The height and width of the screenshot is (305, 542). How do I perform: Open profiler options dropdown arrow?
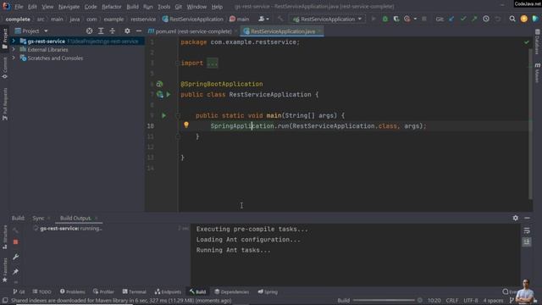tap(415, 19)
